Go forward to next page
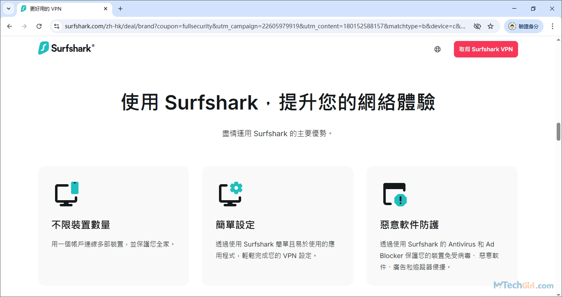Viewport: 562px width, 297px height. [x=24, y=26]
